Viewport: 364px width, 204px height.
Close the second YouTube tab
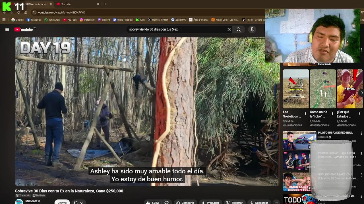pyautogui.click(x=98, y=4)
